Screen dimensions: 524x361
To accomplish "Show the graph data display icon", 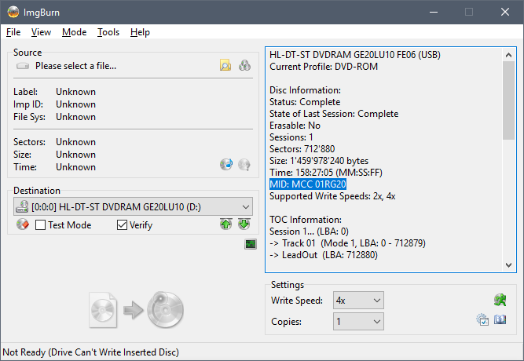I will (251, 244).
